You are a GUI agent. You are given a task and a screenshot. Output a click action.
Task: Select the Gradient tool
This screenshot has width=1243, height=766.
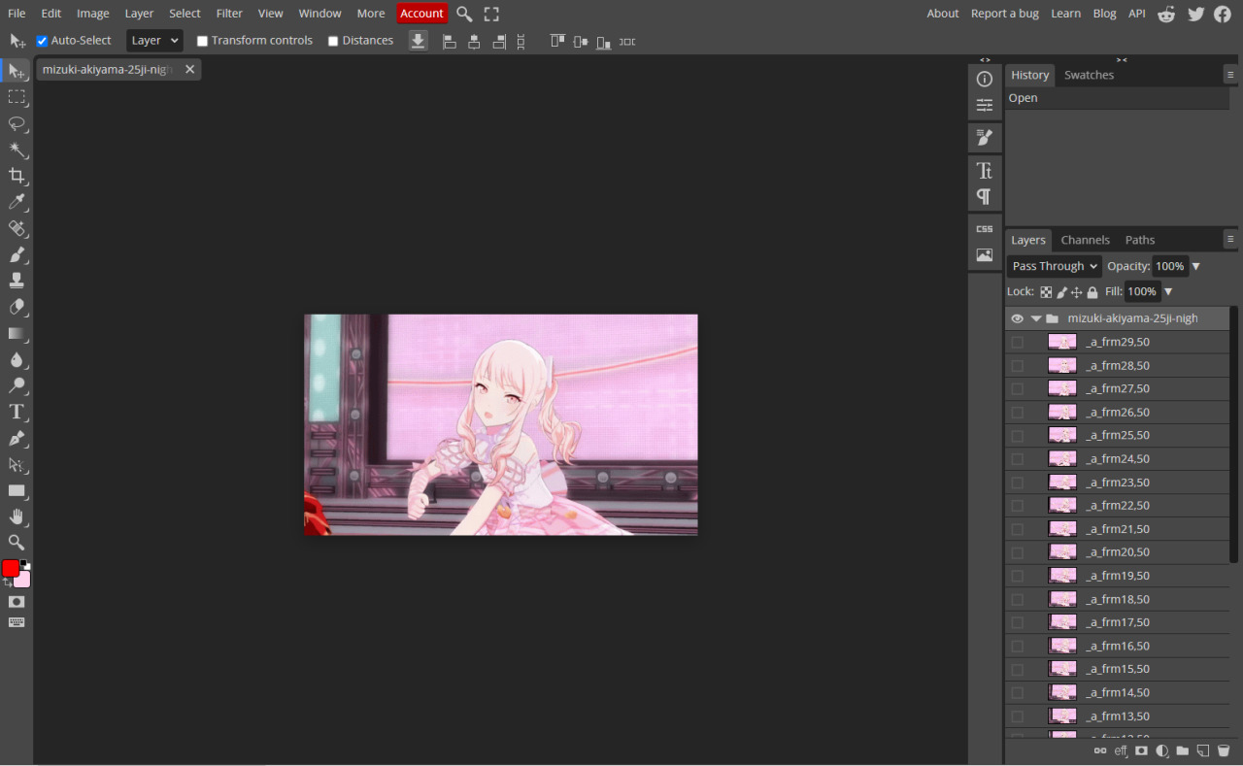click(17, 333)
